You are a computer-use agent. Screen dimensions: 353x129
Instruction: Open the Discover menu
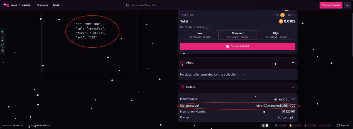tap(42, 5)
